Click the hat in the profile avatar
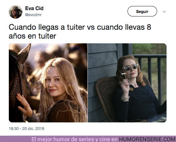Screen dimensions: 176x142 click(x=16, y=8)
